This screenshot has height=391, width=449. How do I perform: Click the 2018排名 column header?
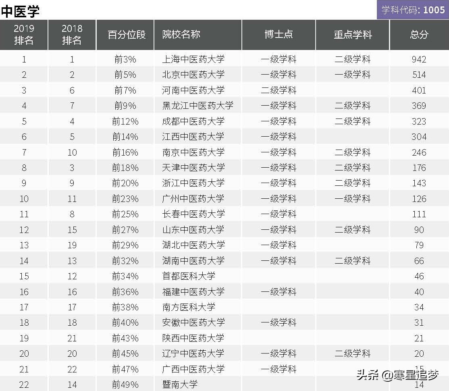click(71, 35)
